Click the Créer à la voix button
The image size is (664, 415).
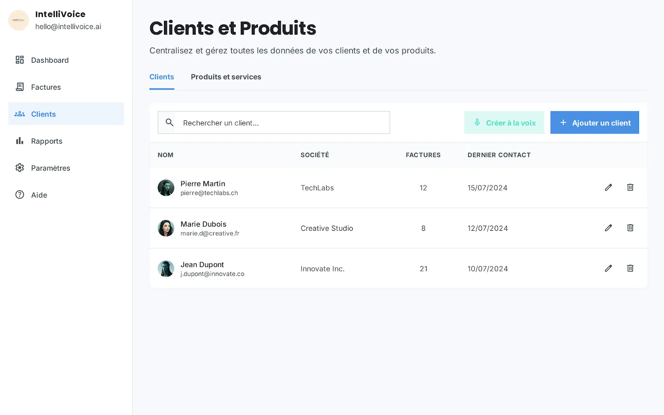[504, 122]
